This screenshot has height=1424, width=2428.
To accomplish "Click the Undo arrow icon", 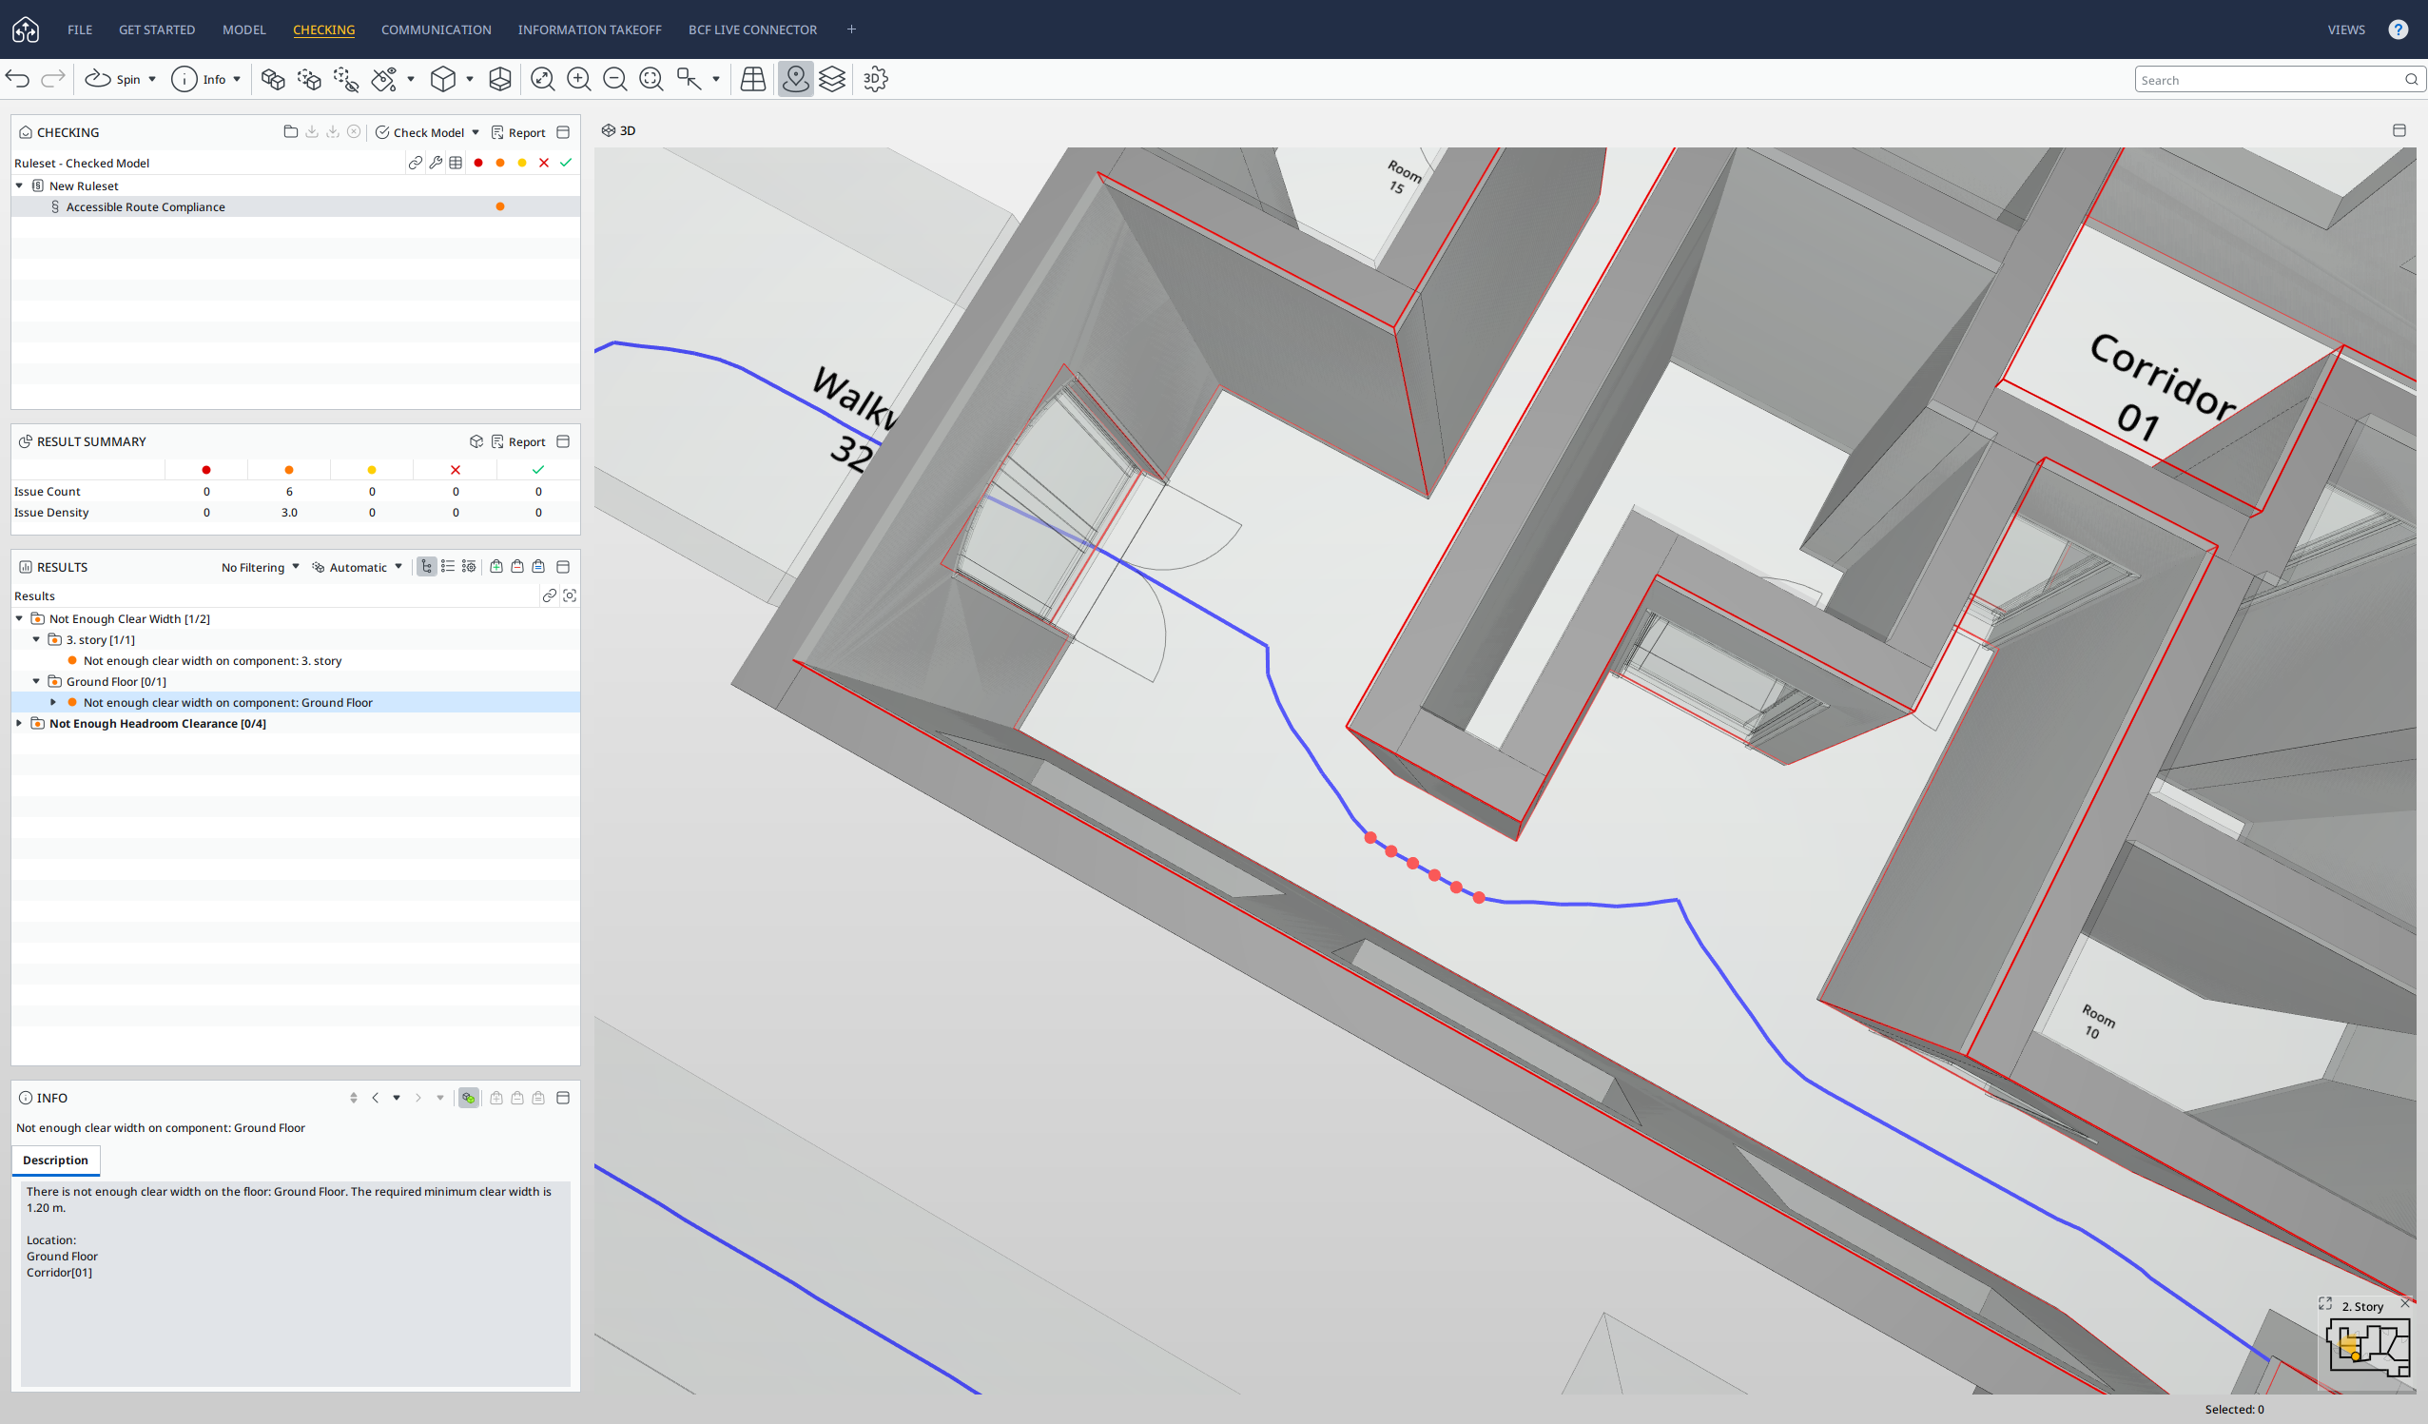I will pyautogui.click(x=17, y=79).
